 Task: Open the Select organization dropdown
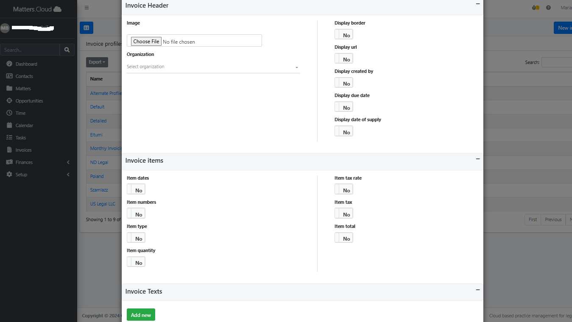click(213, 67)
